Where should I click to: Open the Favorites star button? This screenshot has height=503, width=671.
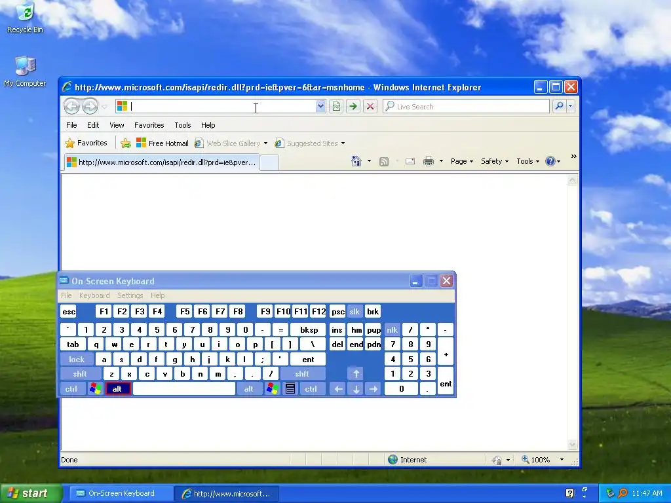tap(86, 143)
